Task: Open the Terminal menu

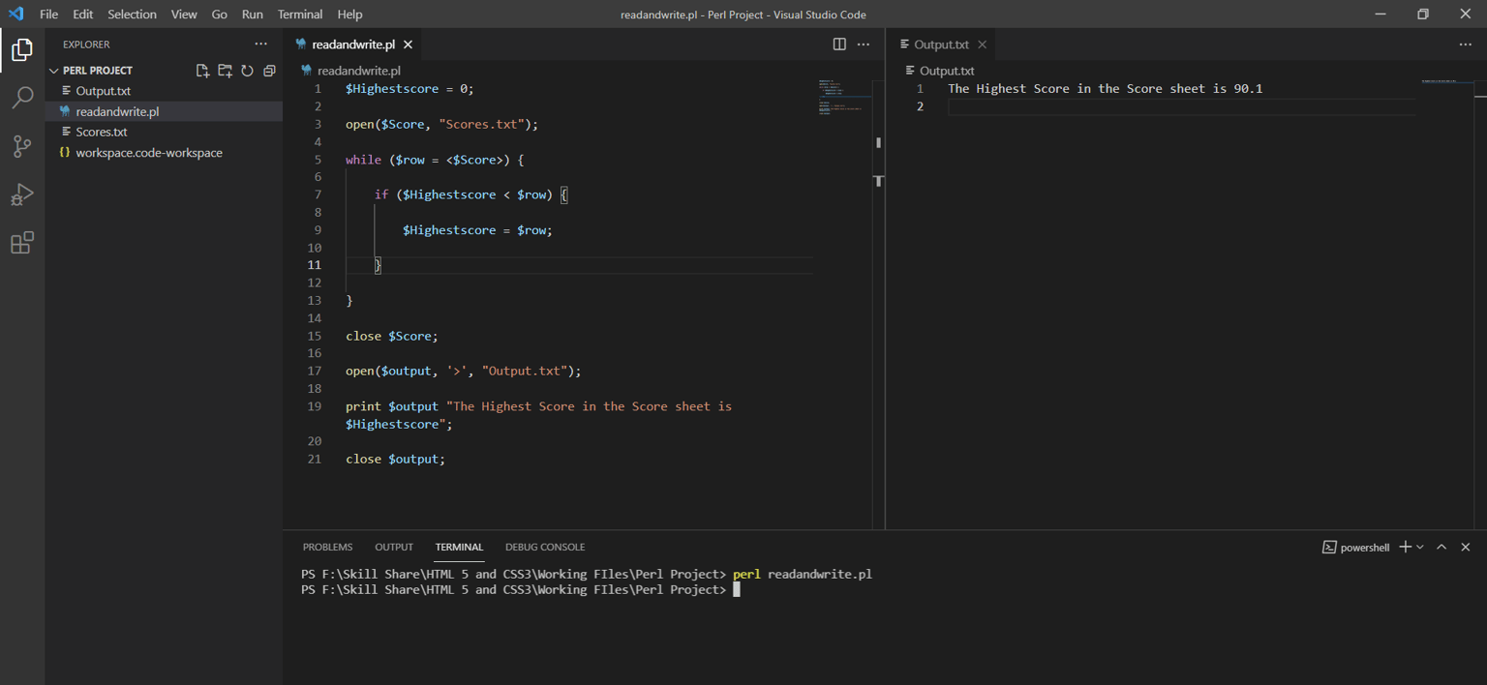Action: click(300, 15)
